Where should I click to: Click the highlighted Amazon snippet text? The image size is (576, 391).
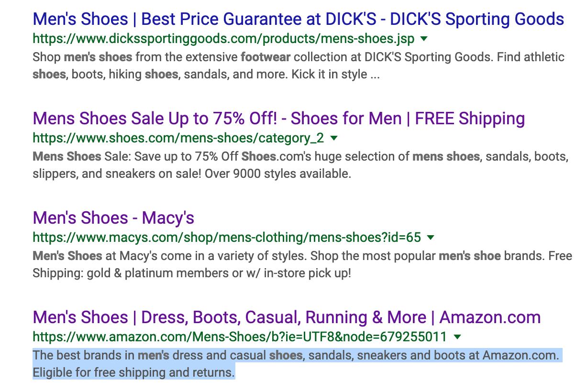click(287, 355)
